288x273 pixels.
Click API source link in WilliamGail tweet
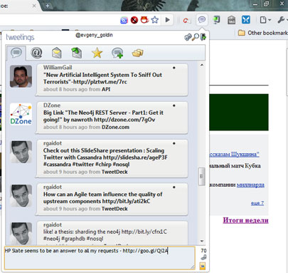[x=106, y=89]
